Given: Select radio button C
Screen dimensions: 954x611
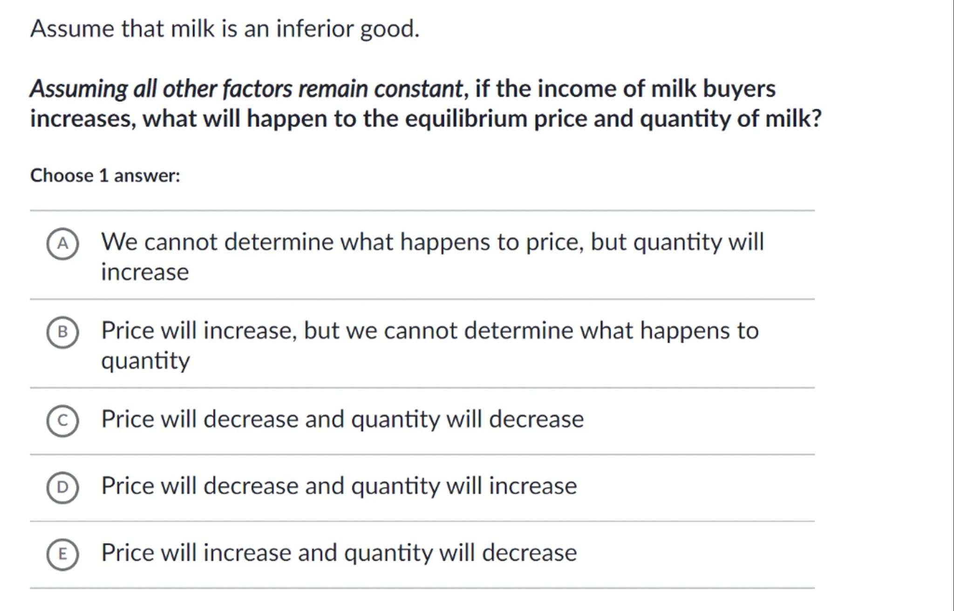Looking at the screenshot, I should tap(62, 420).
